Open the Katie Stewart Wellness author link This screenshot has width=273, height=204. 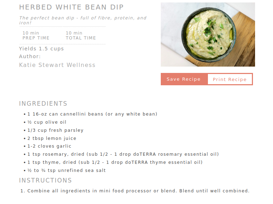coord(57,65)
